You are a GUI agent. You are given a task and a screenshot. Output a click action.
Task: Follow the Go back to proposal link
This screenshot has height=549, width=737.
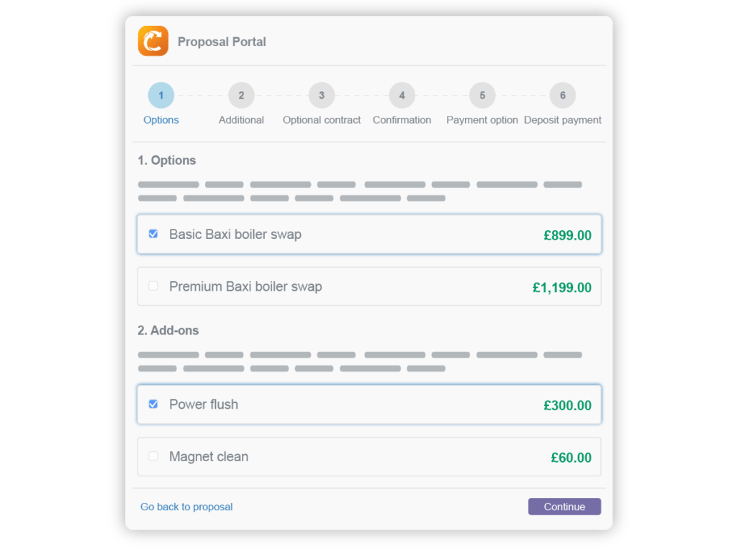tap(186, 507)
